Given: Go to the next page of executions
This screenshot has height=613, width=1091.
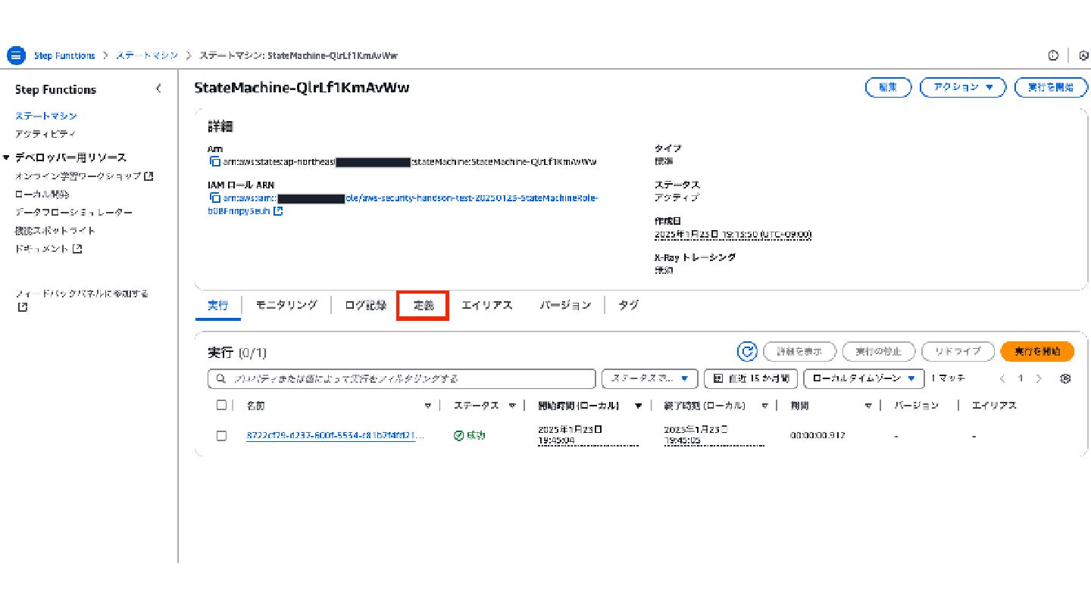Looking at the screenshot, I should click(1039, 378).
